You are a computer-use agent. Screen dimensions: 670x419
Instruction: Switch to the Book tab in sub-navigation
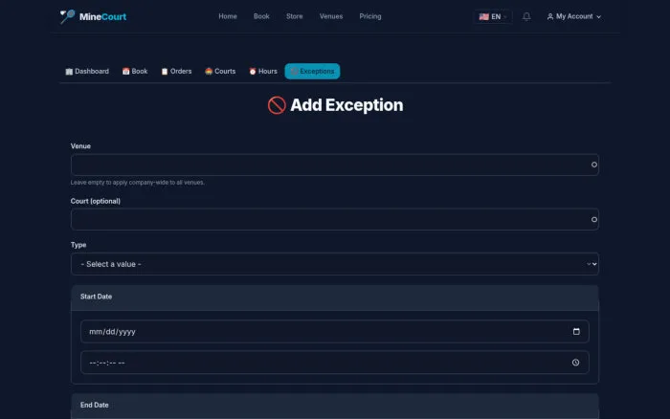click(x=135, y=72)
